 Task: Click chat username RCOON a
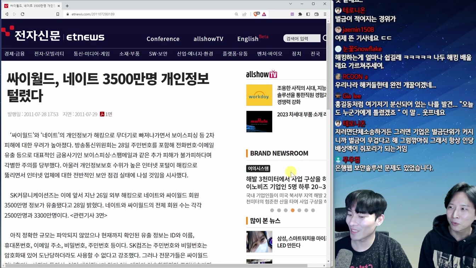[355, 77]
